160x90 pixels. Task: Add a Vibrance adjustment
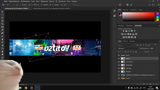click(x=135, y=31)
